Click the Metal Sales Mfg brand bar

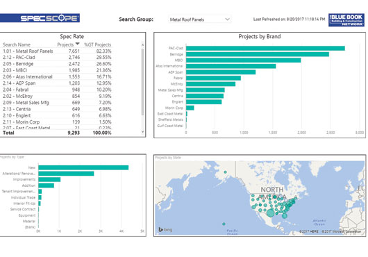point(206,90)
